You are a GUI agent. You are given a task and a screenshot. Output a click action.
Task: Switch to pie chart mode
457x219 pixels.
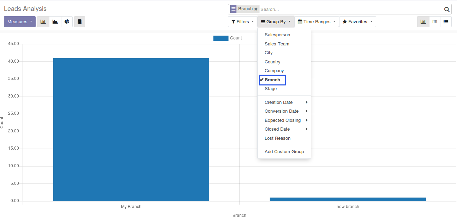67,22
